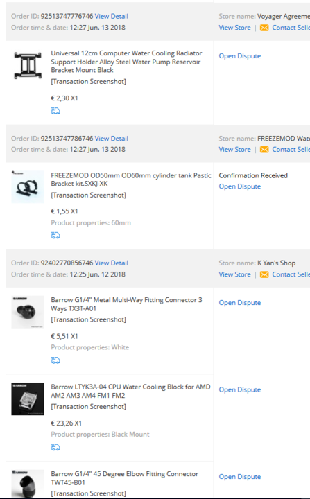Open Dispute for Barrow CPU Water Cooling Block
Screen dimensions: 310x499
pyautogui.click(x=239, y=389)
